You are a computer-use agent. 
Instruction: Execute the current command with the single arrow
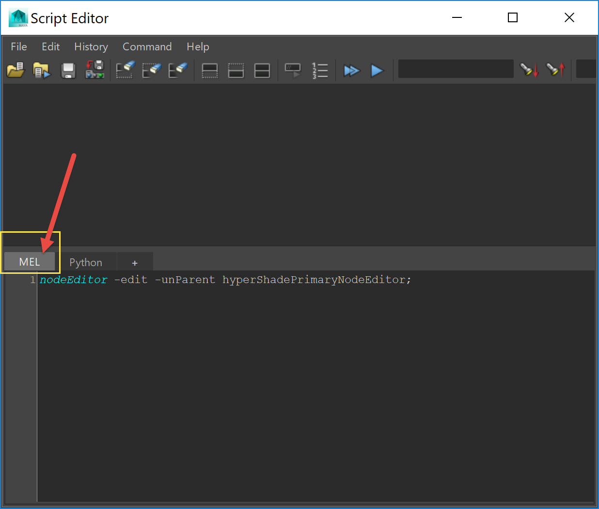[x=378, y=71]
